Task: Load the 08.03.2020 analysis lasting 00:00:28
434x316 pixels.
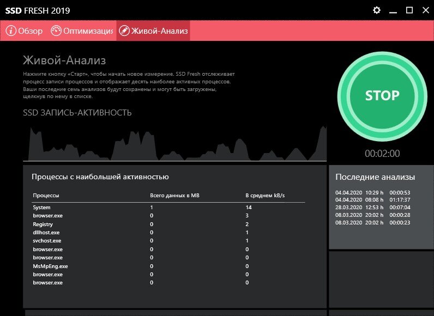Action: point(373,215)
